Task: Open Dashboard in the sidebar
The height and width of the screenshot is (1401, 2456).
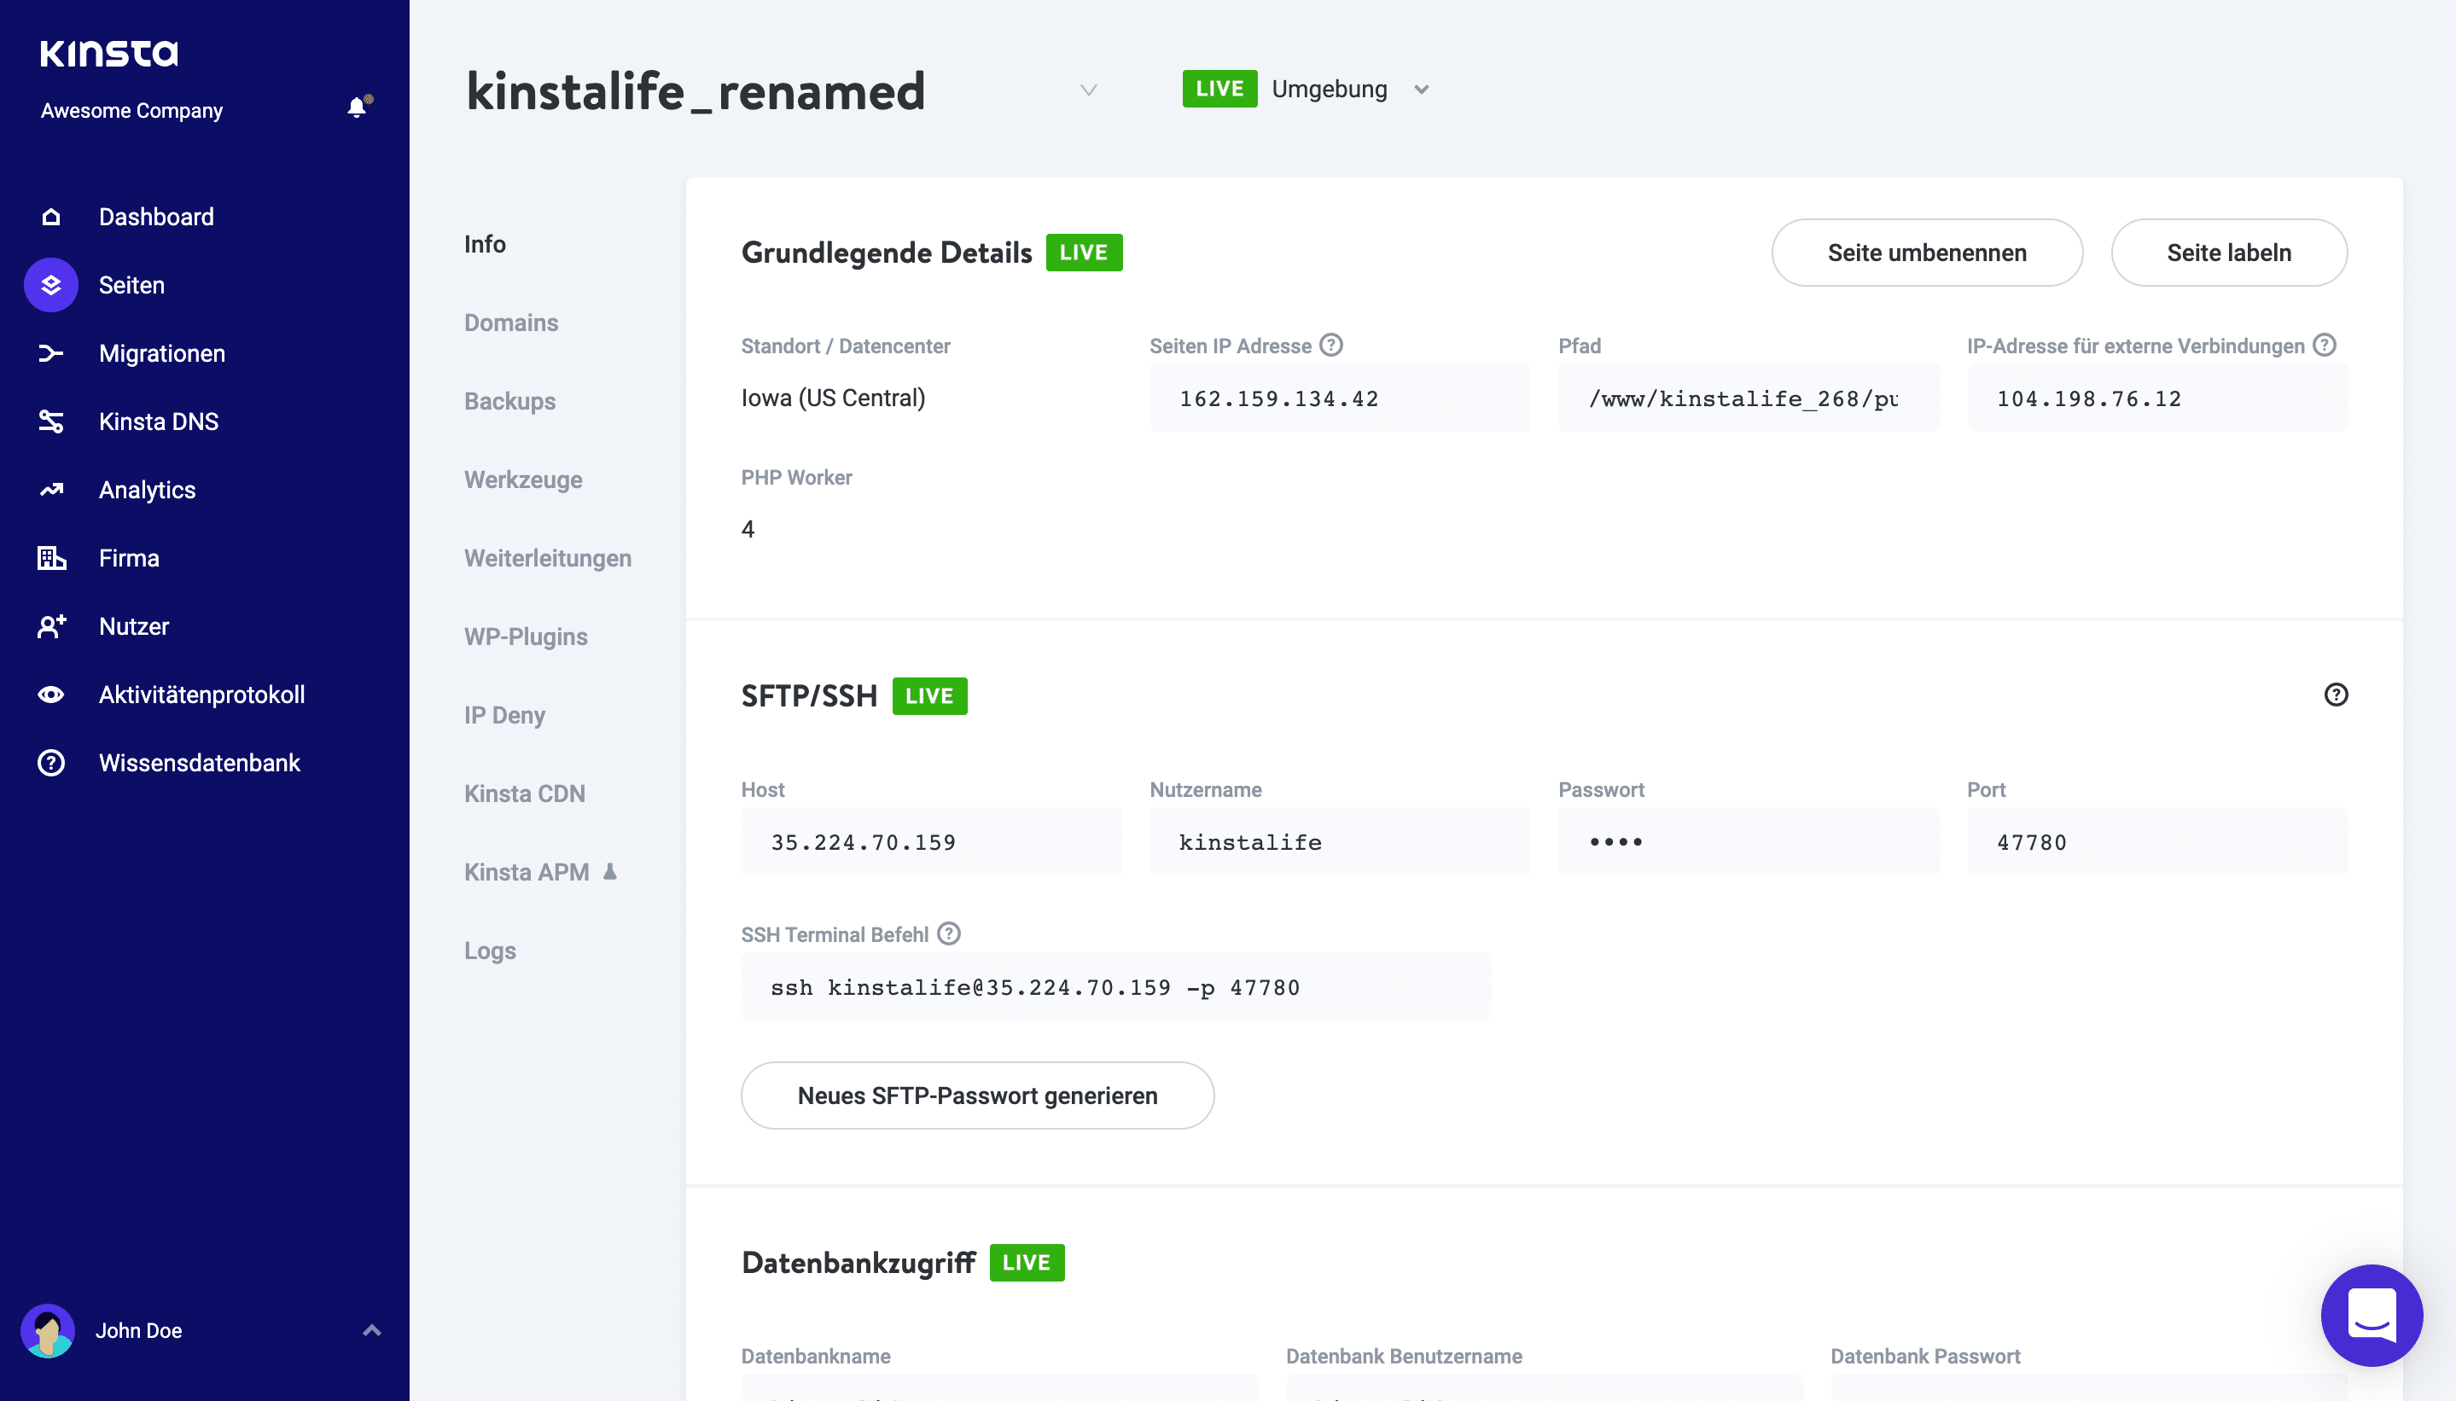Action: [x=156, y=217]
